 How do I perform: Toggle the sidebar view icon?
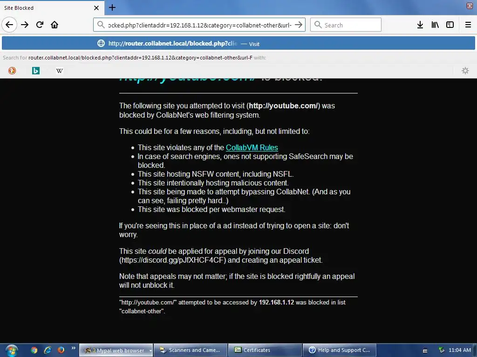point(450,25)
